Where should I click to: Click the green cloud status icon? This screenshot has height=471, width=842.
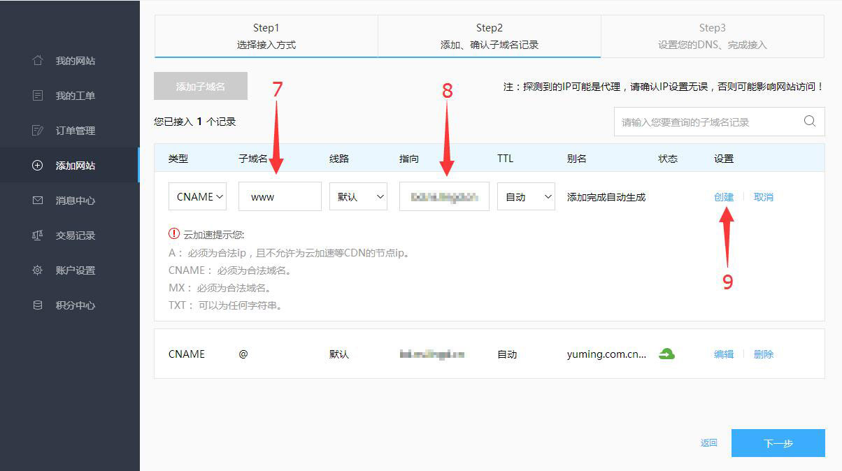coord(666,354)
